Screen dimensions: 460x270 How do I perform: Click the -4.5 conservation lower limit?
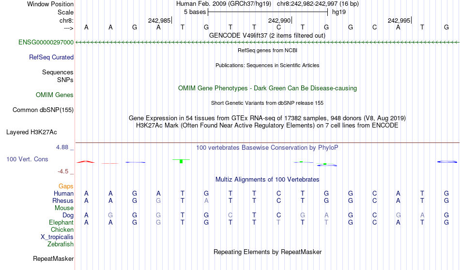(63, 171)
